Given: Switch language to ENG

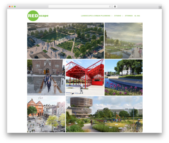Looking at the screenshot, I should [138, 16].
